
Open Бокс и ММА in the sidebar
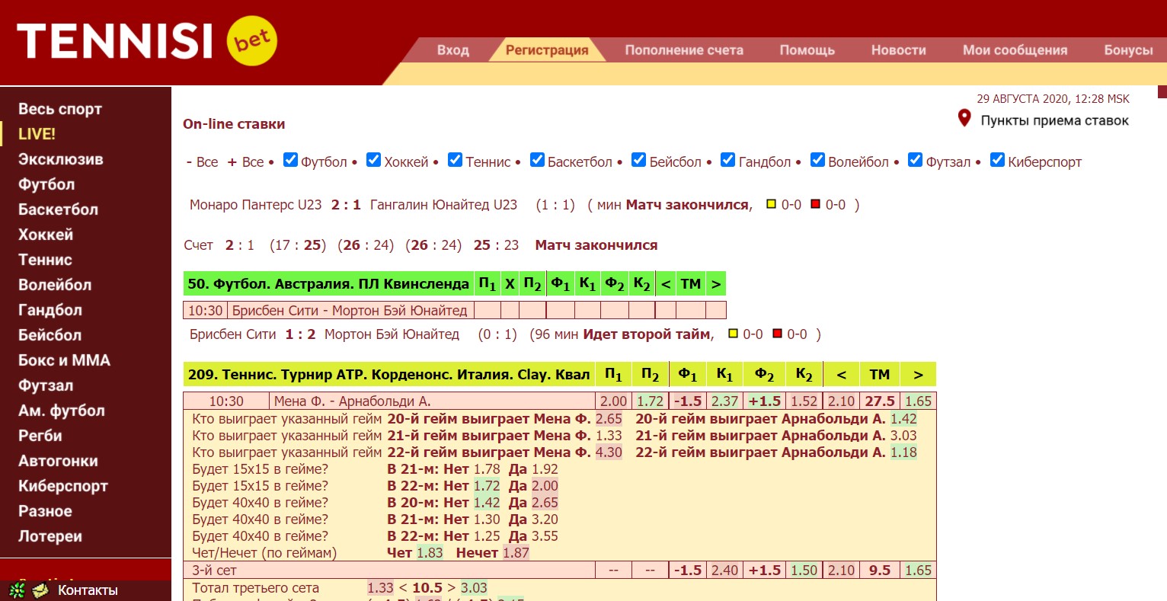[64, 360]
